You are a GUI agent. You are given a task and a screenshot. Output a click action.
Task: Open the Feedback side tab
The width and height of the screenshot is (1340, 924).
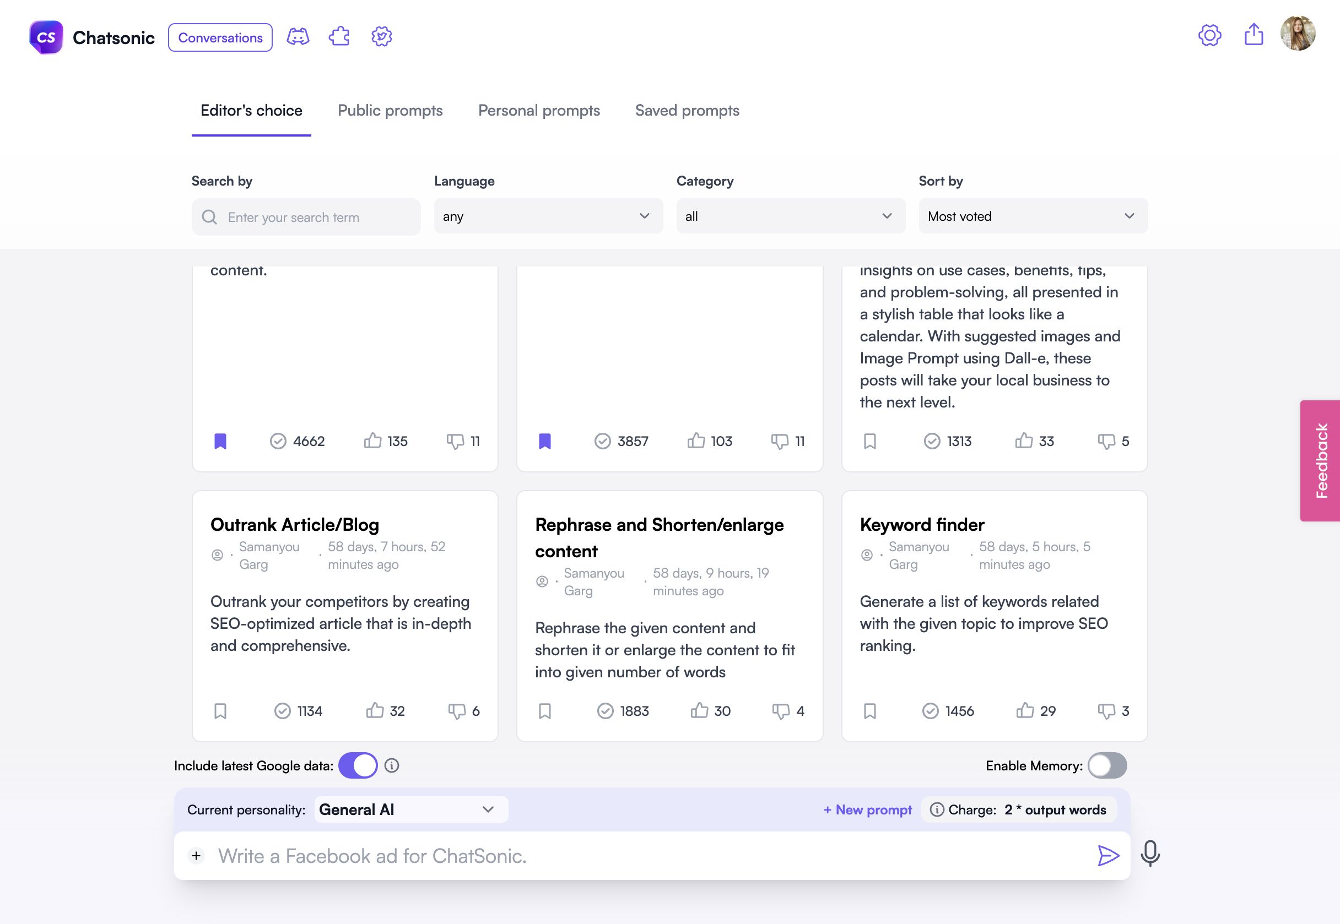pyautogui.click(x=1320, y=461)
